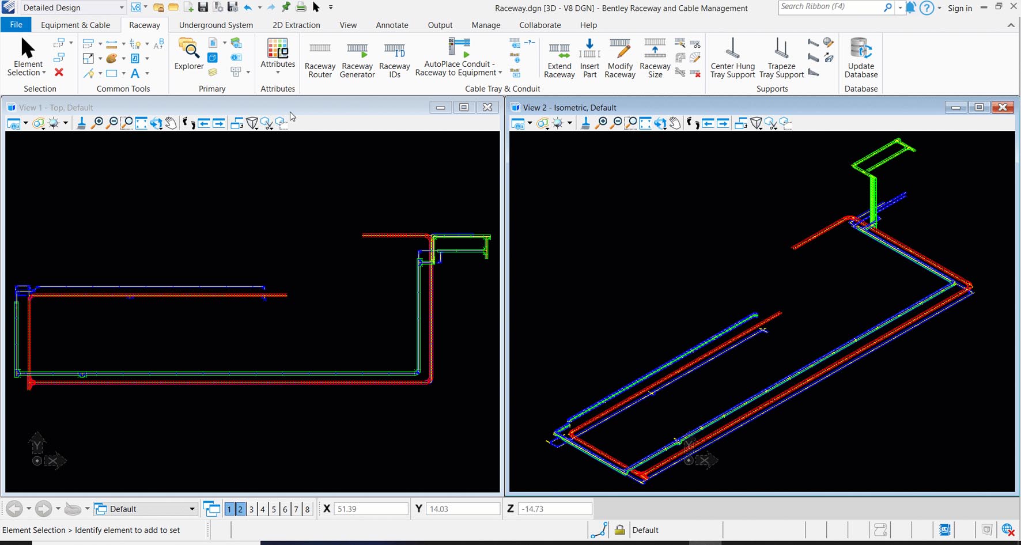Open the 2D Extraction ribbon tab

(x=296, y=25)
